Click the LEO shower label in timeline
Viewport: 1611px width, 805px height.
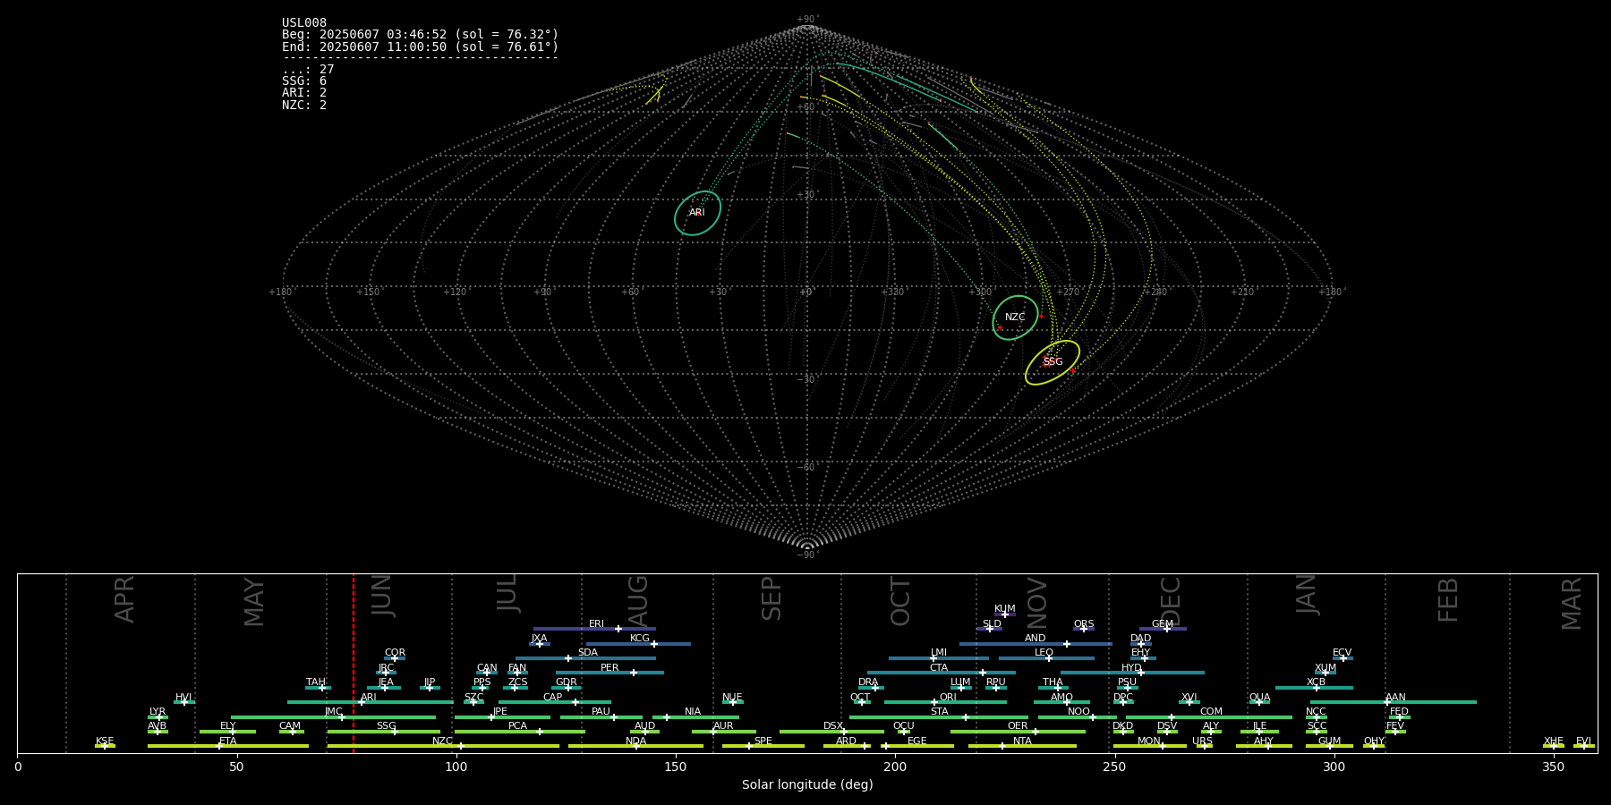1044,653
